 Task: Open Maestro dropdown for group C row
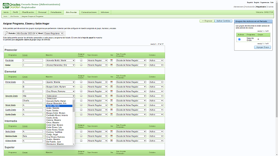tap(60, 91)
